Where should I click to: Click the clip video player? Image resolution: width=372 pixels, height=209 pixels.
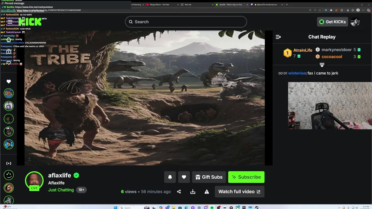(144, 98)
